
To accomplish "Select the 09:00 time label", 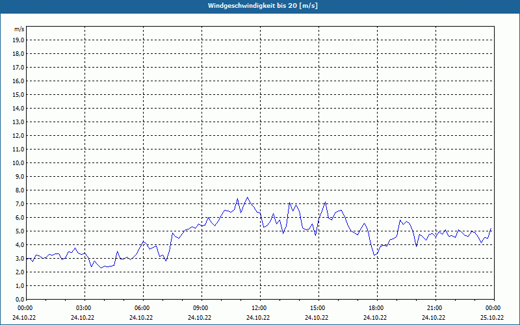I will 201,308.
